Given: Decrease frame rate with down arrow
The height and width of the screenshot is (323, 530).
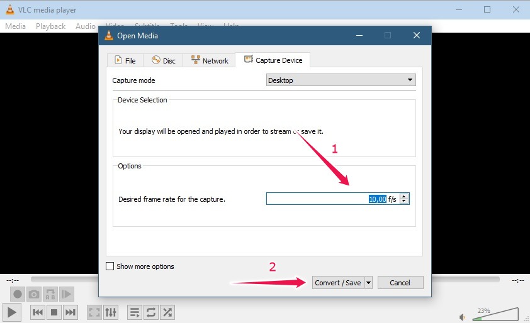Looking at the screenshot, I should (404, 201).
